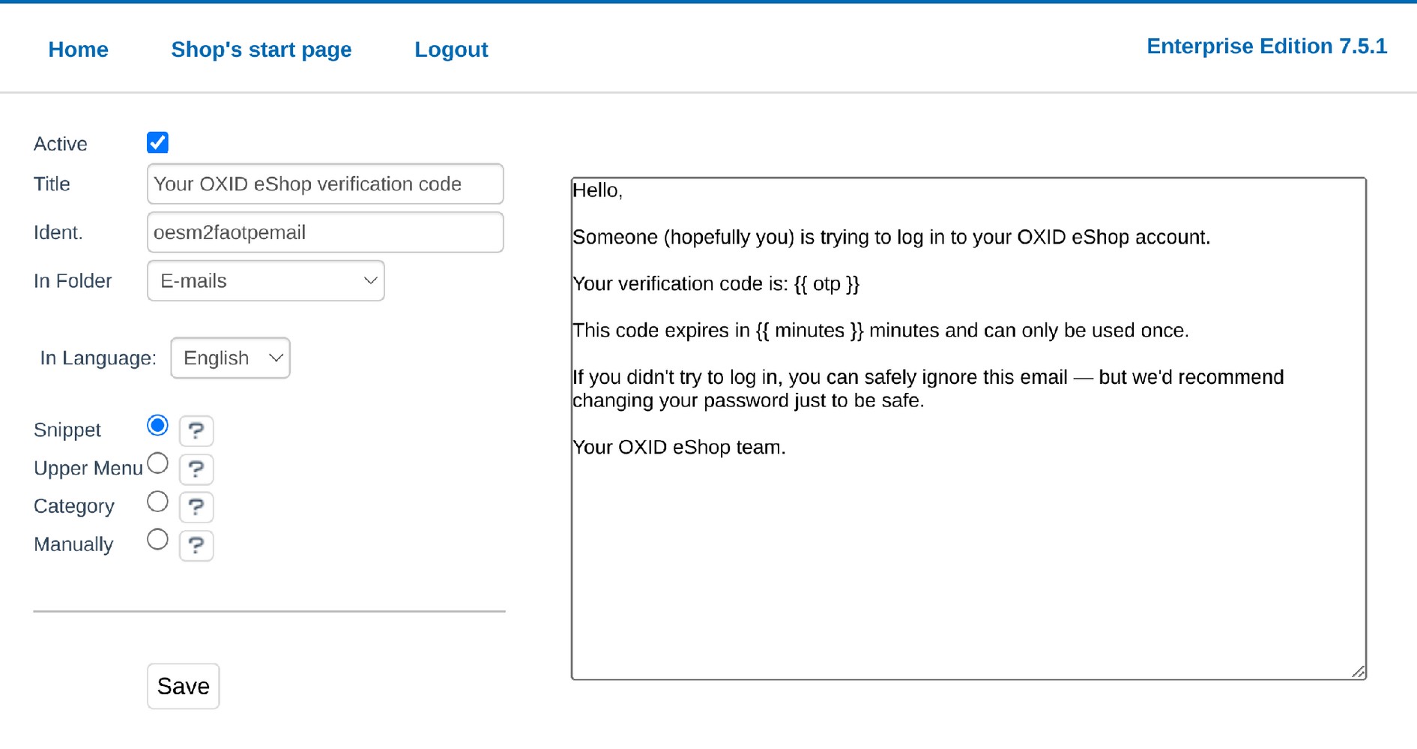
Task: Select the Category radio button
Action: (157, 502)
